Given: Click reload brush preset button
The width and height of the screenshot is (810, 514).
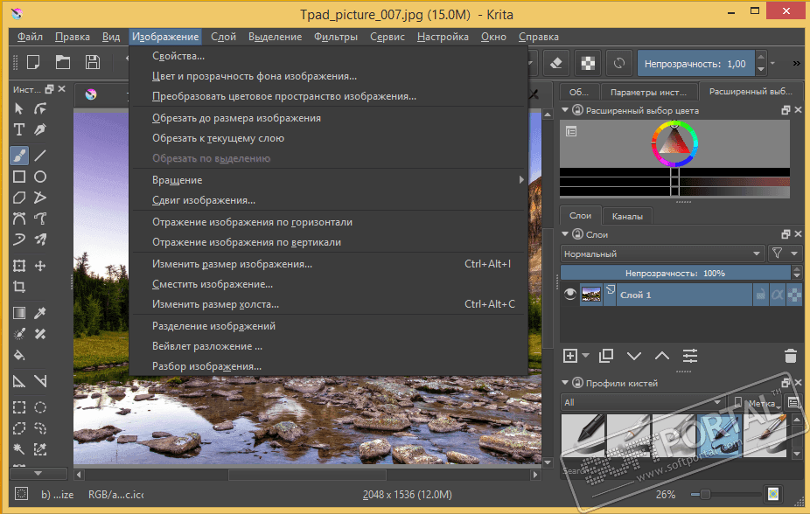Looking at the screenshot, I should click(618, 64).
